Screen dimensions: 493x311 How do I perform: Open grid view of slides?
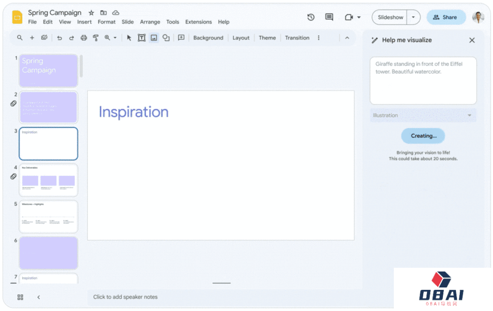(x=20, y=297)
